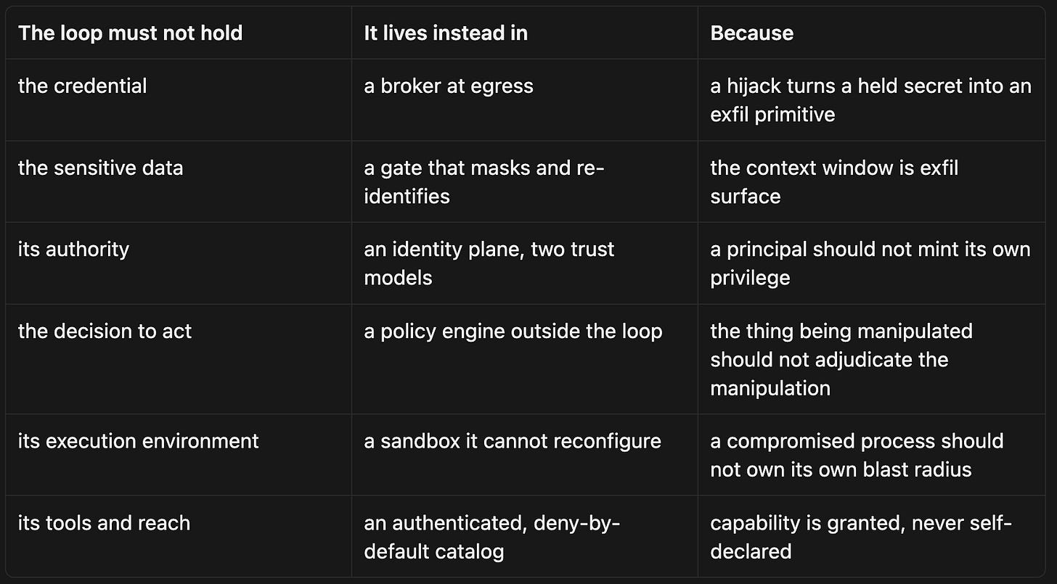The height and width of the screenshot is (584, 1057).
Task: Click 'a gate that masks and re-identifies'
Action: tap(525, 181)
